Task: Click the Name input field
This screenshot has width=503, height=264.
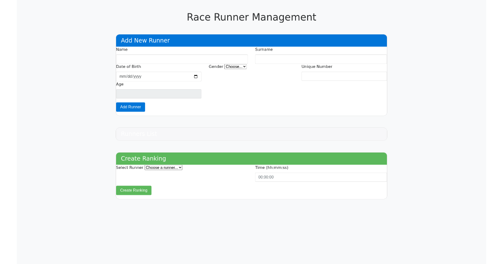Action: point(181,59)
